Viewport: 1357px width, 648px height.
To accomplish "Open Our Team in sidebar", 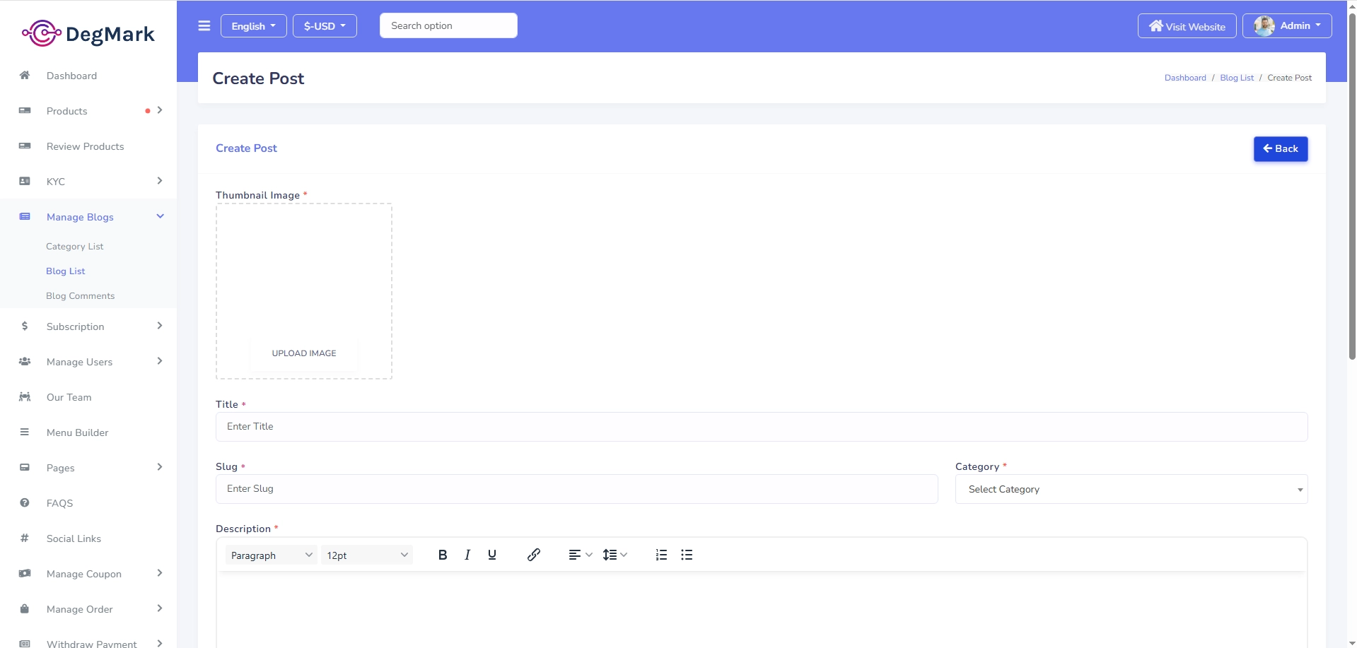I will click(x=69, y=397).
